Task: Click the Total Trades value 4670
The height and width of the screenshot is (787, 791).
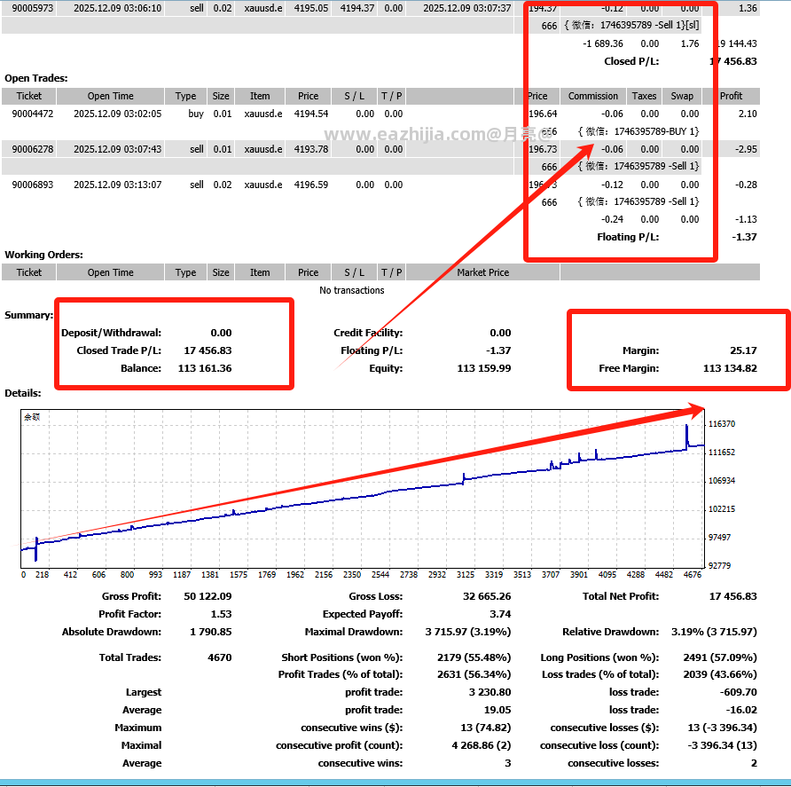Action: tap(219, 657)
